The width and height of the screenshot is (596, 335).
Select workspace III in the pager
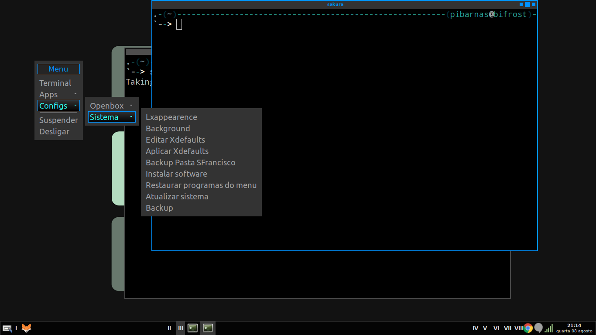181,328
